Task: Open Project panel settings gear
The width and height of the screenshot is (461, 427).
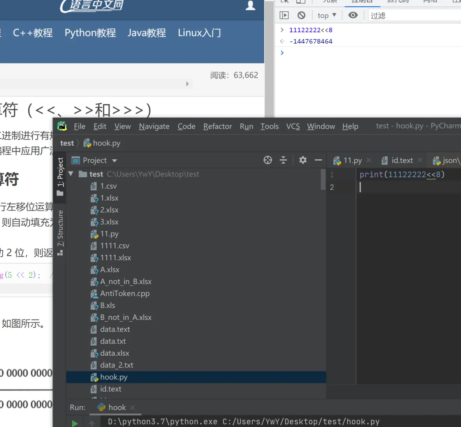Action: point(303,160)
